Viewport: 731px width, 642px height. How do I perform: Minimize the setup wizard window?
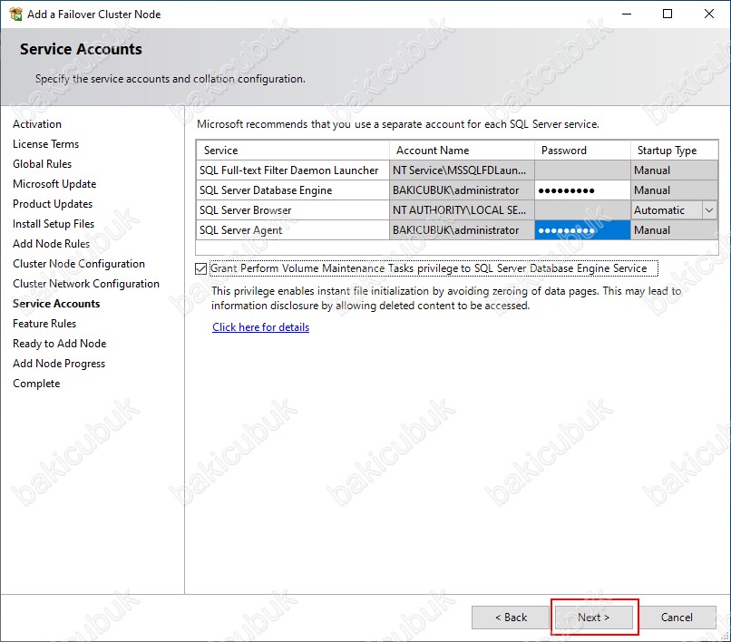627,14
